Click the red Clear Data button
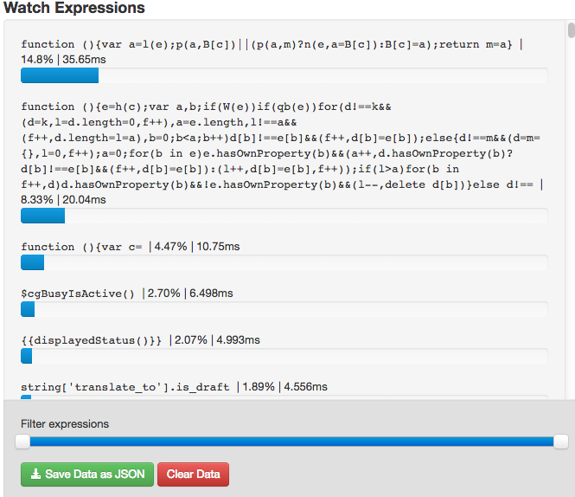This screenshot has width=575, height=497. (x=194, y=474)
